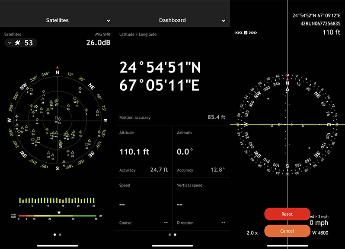Viewport: 345px width, 249px height.
Task: Click the Position accuracy 85.4 ft value
Action: tap(217, 117)
